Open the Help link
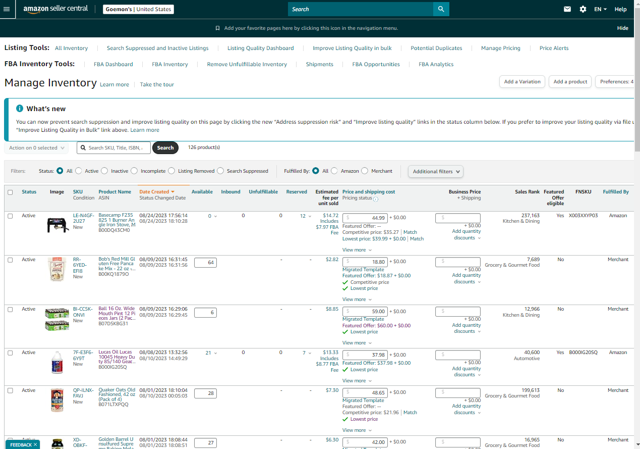Image resolution: width=640 pixels, height=449 pixels. pos(620,9)
